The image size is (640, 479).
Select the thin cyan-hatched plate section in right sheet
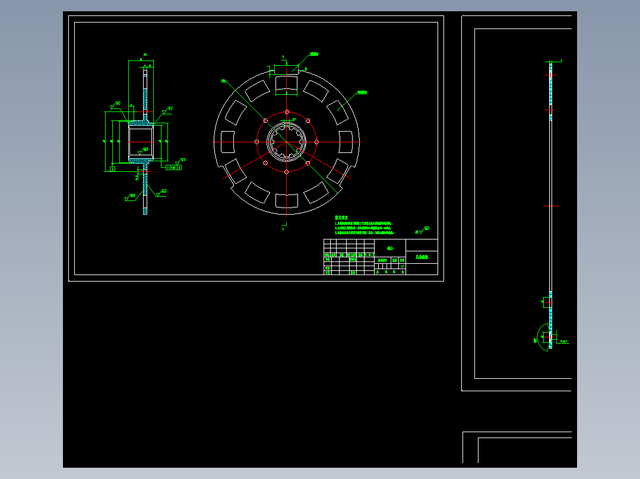tap(550, 205)
